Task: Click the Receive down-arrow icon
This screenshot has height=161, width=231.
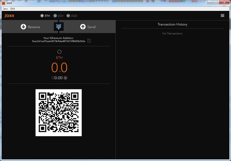Action: pyautogui.click(x=23, y=27)
